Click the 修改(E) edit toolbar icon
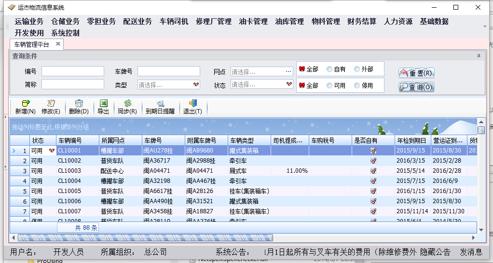 [51, 103]
